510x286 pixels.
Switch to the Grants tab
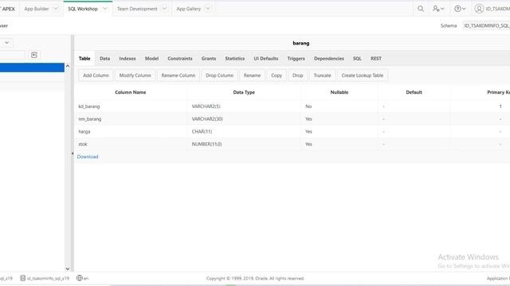click(x=209, y=58)
